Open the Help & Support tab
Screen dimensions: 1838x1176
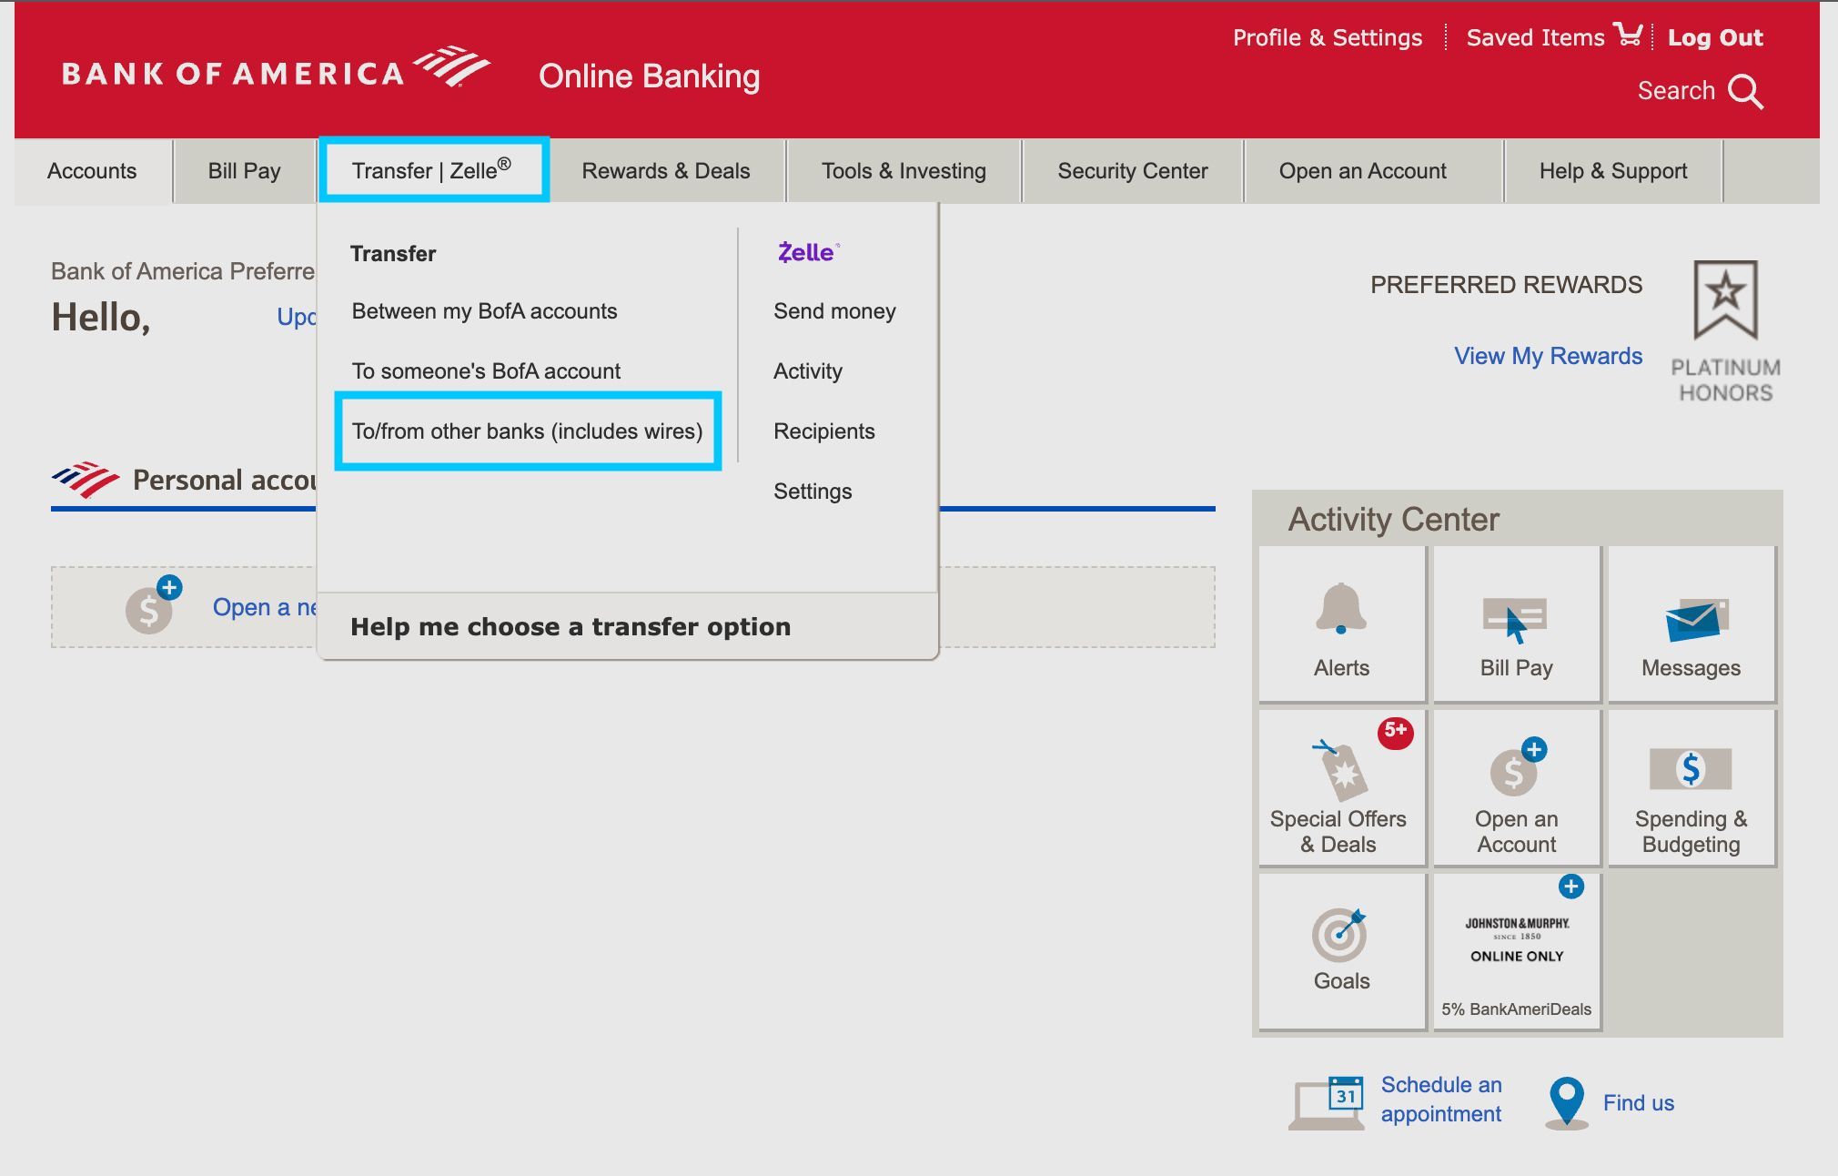[1613, 171]
